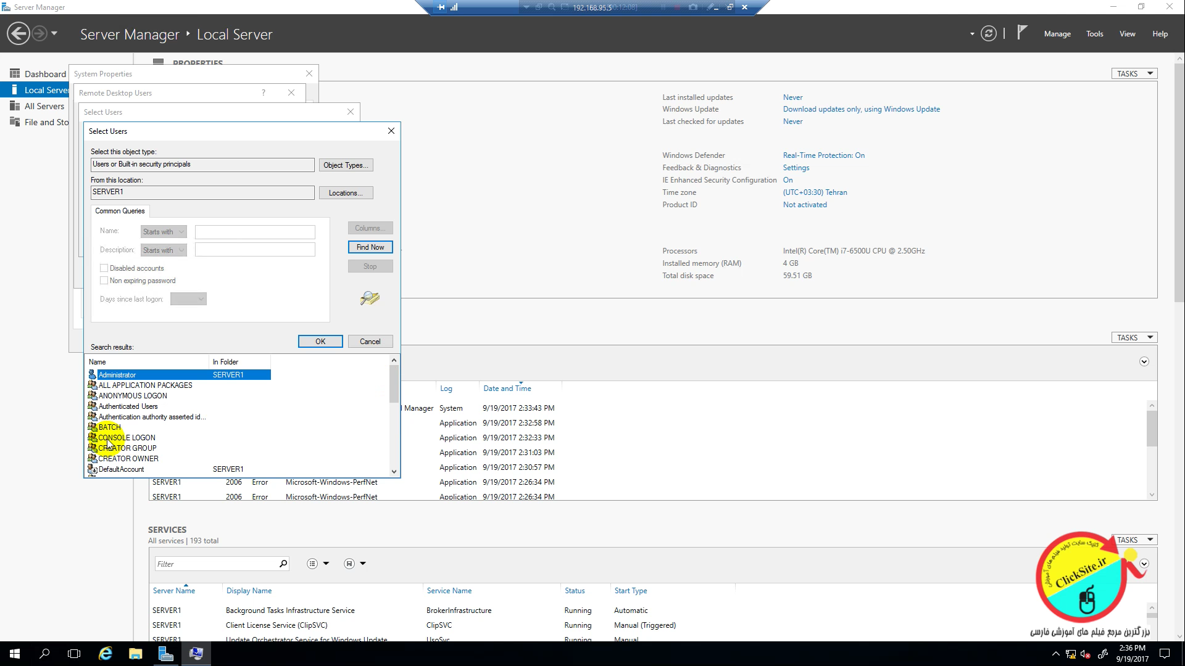
Task: Open the notifications flag icon
Action: (x=1022, y=32)
